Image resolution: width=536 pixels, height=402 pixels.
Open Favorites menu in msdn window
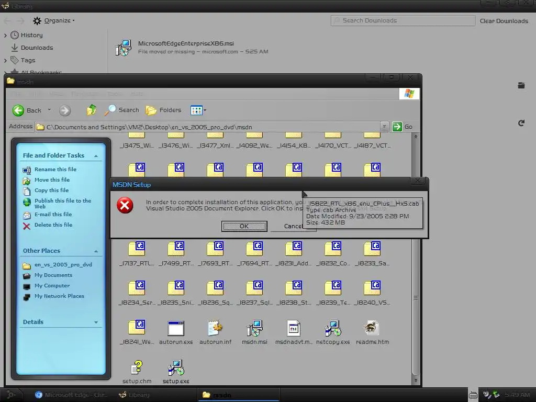click(x=85, y=94)
